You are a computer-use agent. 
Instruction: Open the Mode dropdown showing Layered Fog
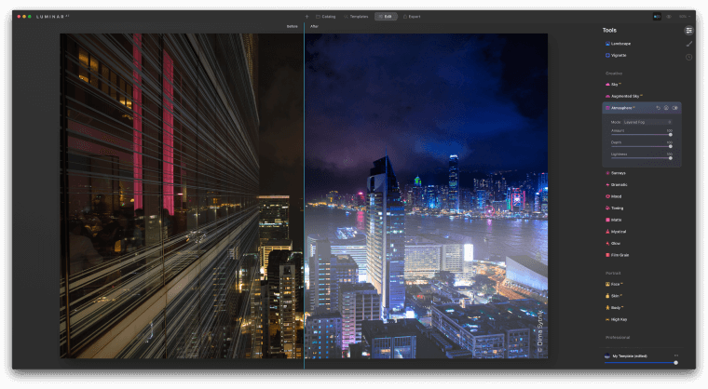click(646, 122)
